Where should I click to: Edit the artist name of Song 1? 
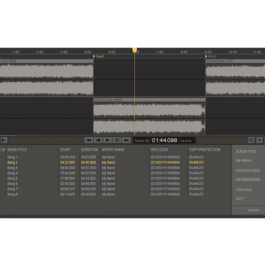(x=108, y=157)
